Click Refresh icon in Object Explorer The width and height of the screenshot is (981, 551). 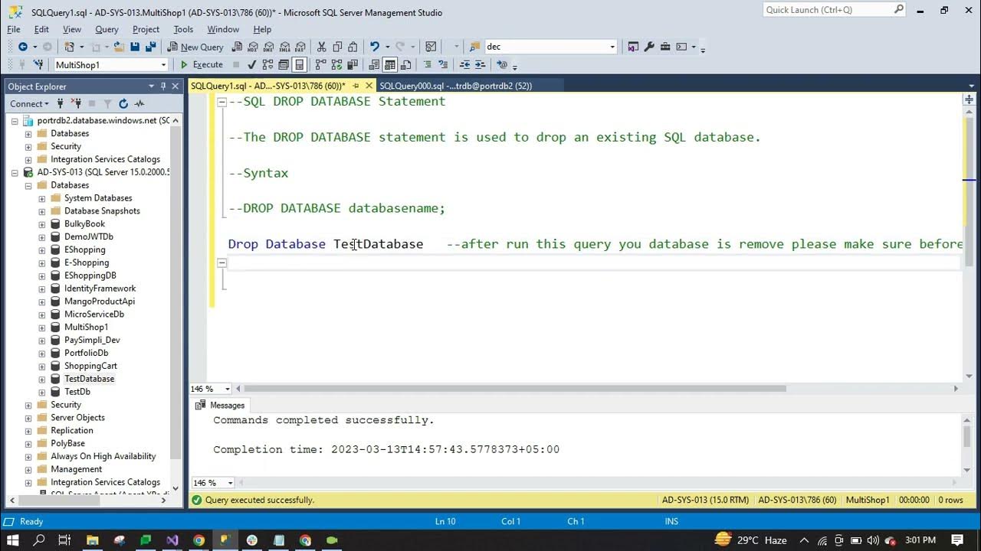point(123,103)
